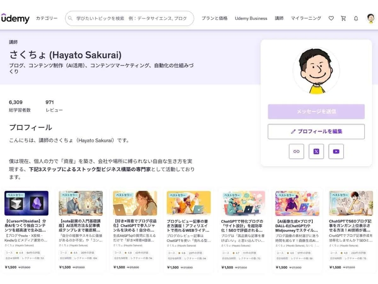378x284 pixels.
Task: Open the wishlist heart icon
Action: click(331, 18)
